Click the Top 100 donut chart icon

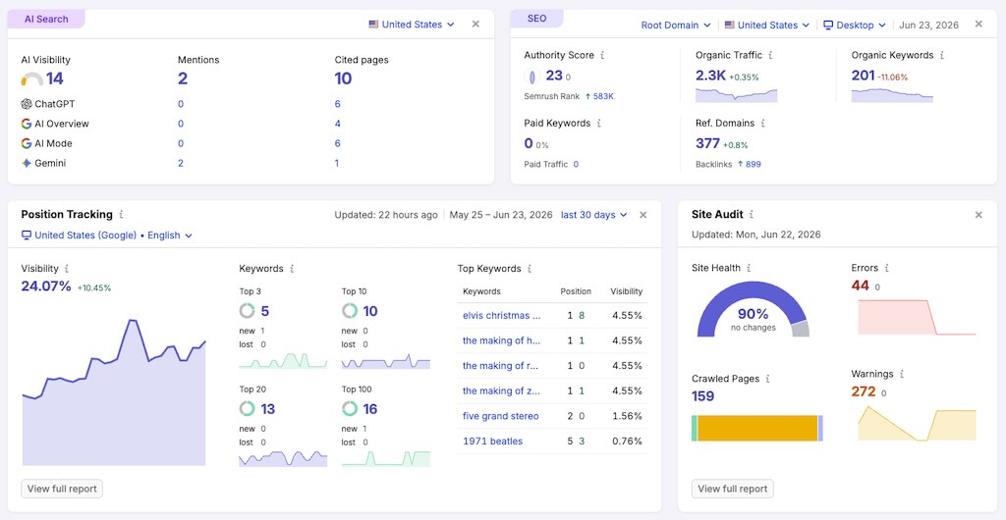pos(350,408)
